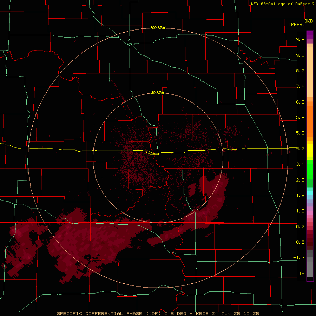Click the small isolated oval echo southeast of center
The width and height of the screenshot is (316, 316).
(x=192, y=190)
